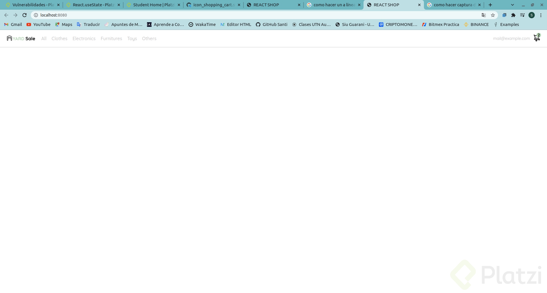This screenshot has height=293, width=547.
Task: Click the Google Translate icon in address bar
Action: click(483, 15)
